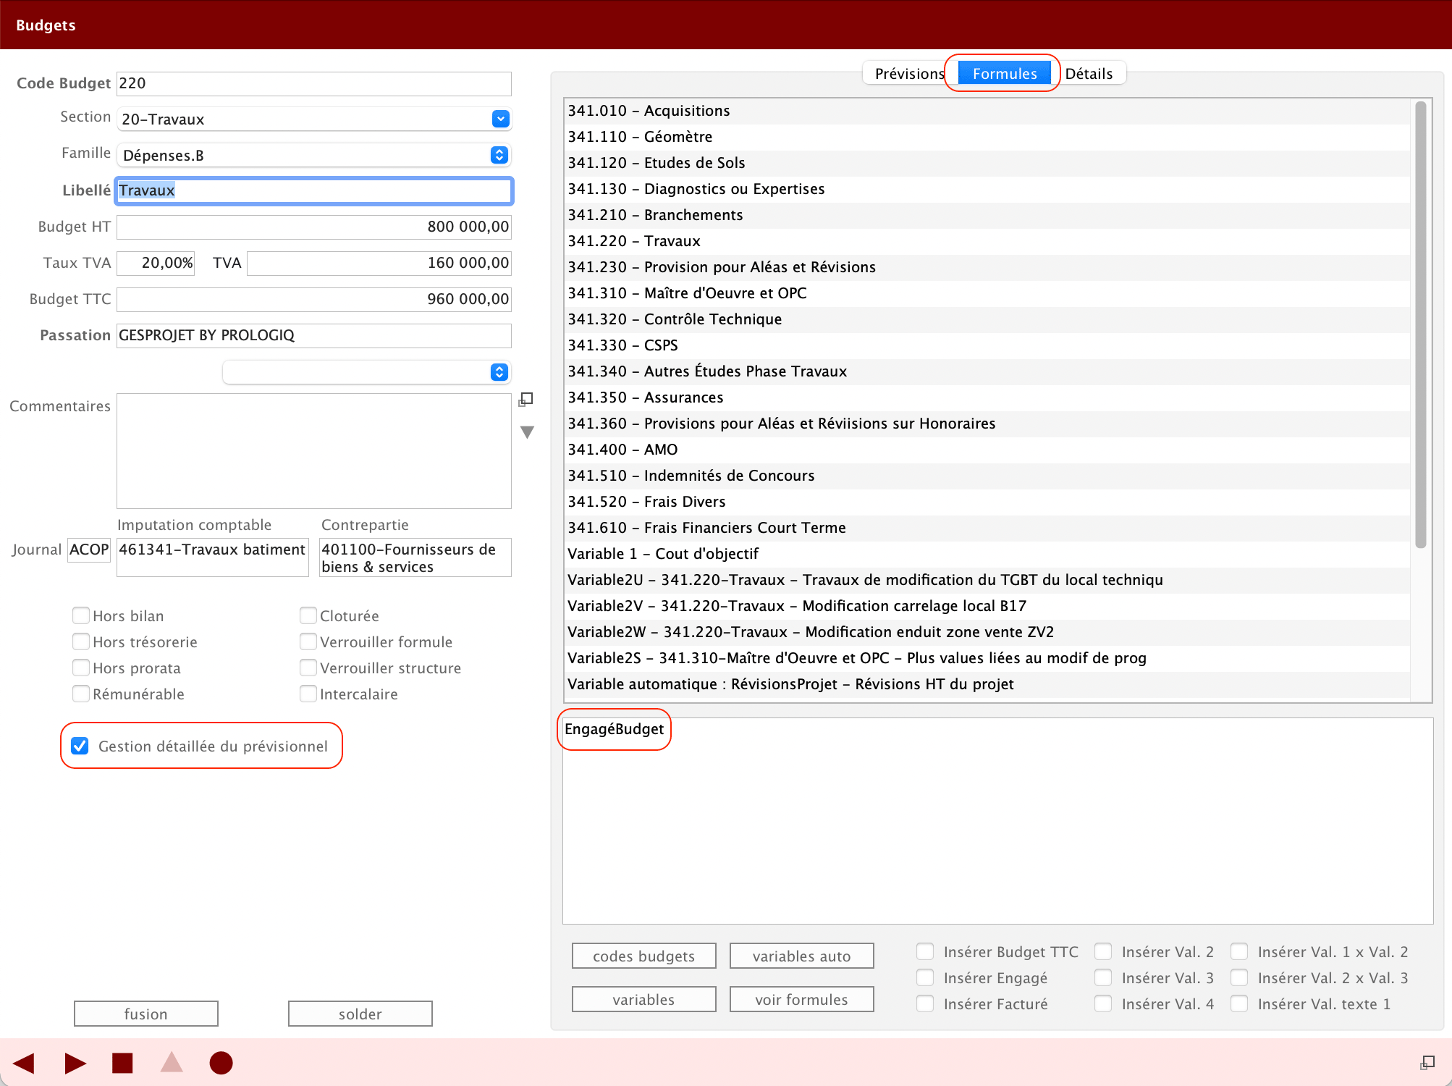
Task: Click the voir formules button
Action: tap(801, 999)
